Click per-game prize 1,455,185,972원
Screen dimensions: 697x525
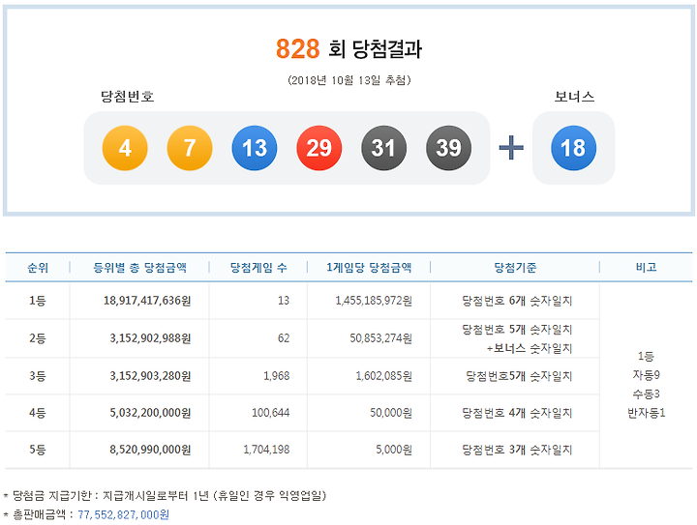click(374, 301)
